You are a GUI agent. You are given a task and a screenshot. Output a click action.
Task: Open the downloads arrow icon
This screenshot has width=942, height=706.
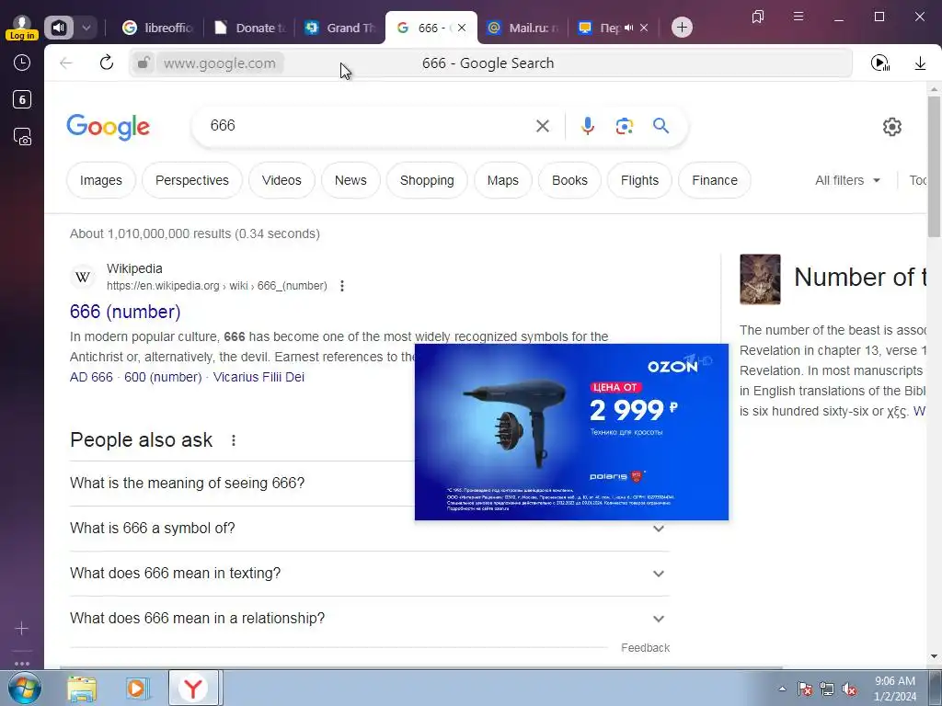click(x=920, y=63)
